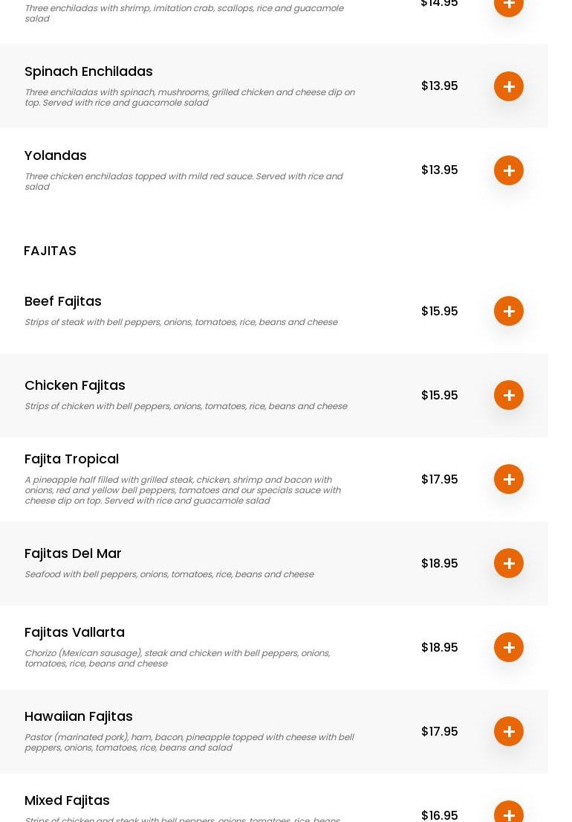Add Yolandas using its plus icon
The width and height of the screenshot is (572, 822).
tap(509, 170)
